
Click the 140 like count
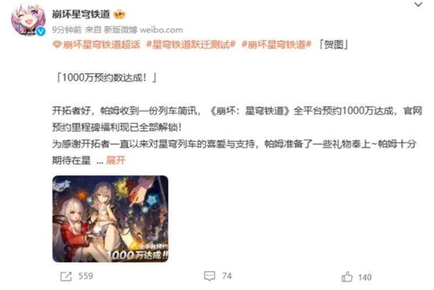pos(365,277)
